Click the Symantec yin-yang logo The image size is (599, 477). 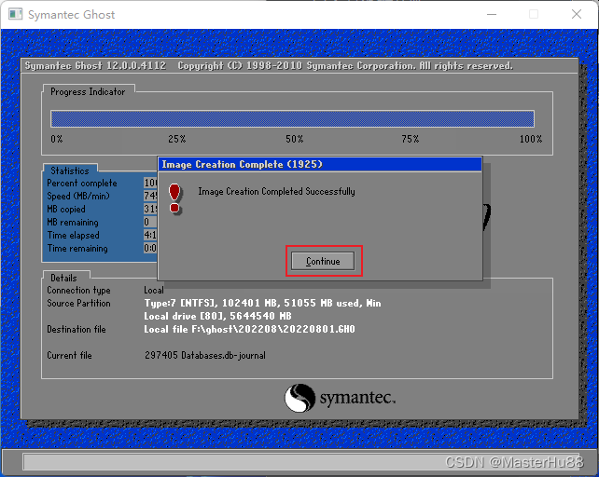coord(299,398)
